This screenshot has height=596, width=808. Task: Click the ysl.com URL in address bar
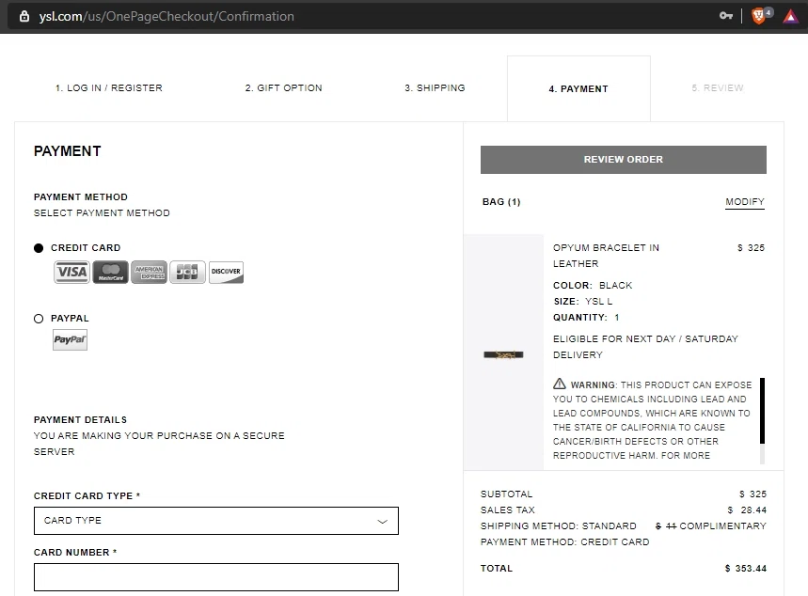pos(166,17)
